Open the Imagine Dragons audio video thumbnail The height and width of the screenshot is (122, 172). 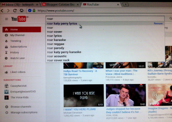[x=160, y=95]
